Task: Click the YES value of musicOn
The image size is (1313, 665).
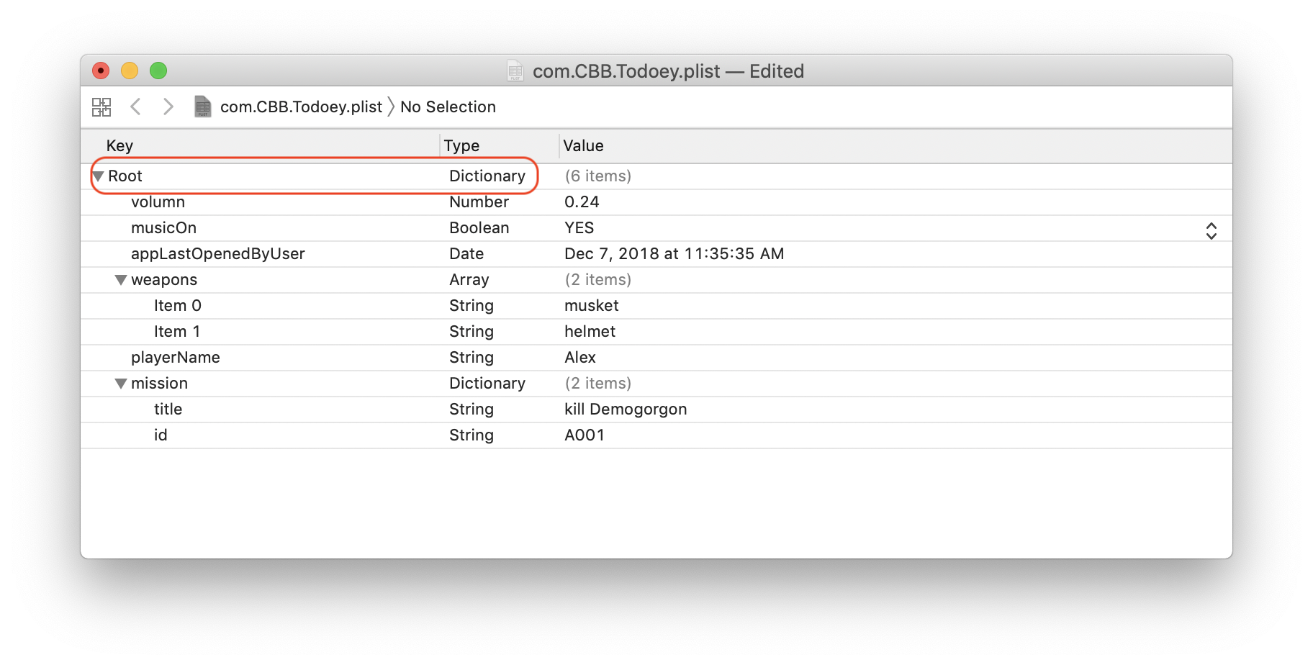Action: [x=579, y=227]
